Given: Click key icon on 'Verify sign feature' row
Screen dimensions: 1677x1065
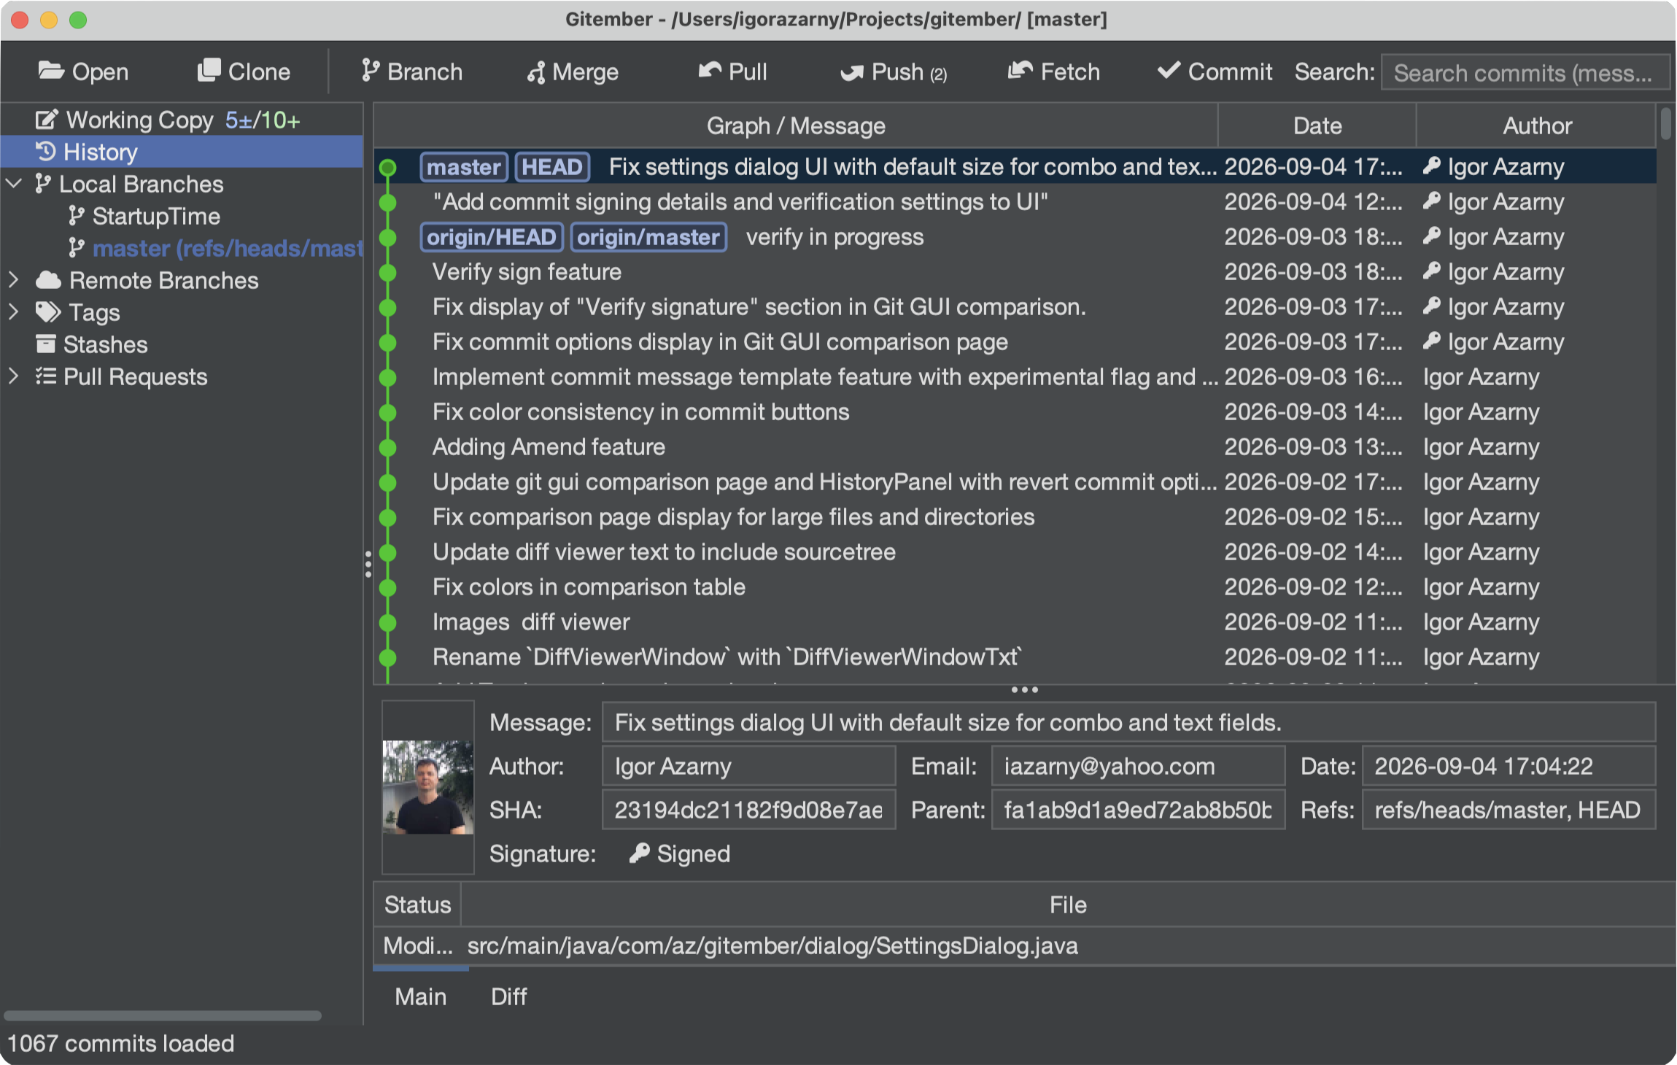Looking at the screenshot, I should [1432, 271].
